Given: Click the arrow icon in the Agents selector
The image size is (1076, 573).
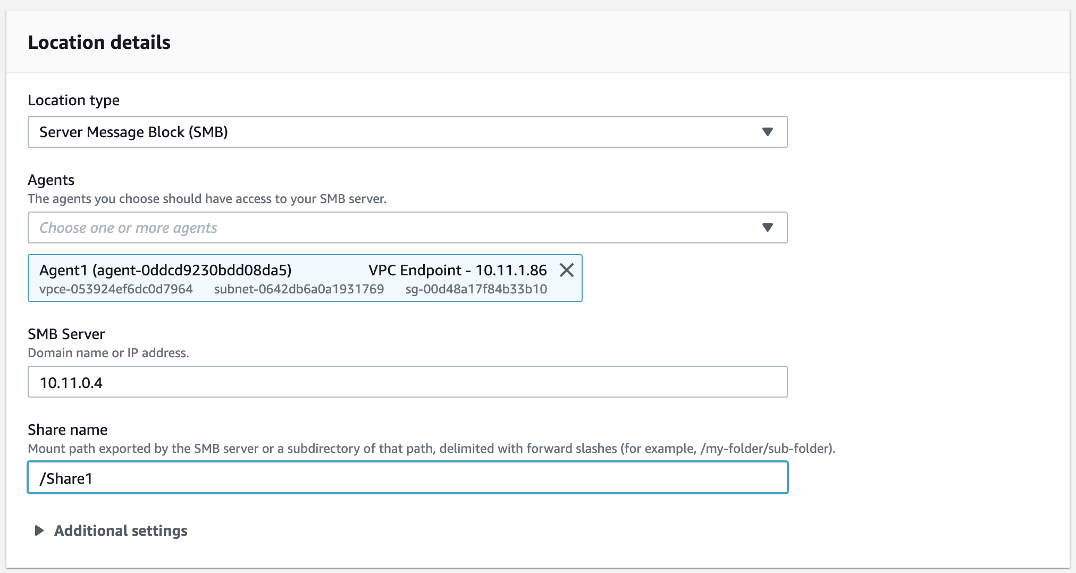Looking at the screenshot, I should [767, 227].
